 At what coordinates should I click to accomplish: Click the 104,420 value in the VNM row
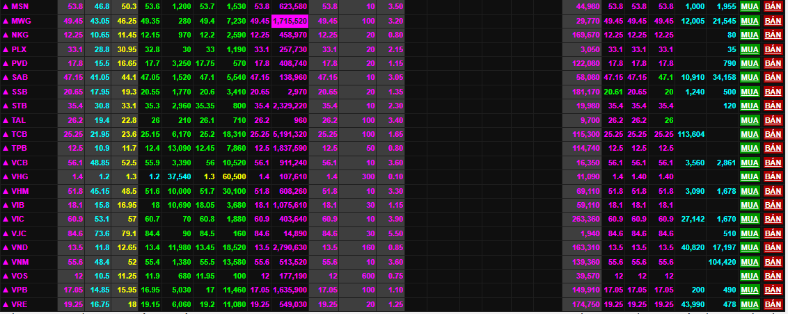coord(722,262)
